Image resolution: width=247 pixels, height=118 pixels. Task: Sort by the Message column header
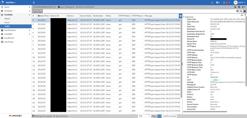tap(161, 16)
